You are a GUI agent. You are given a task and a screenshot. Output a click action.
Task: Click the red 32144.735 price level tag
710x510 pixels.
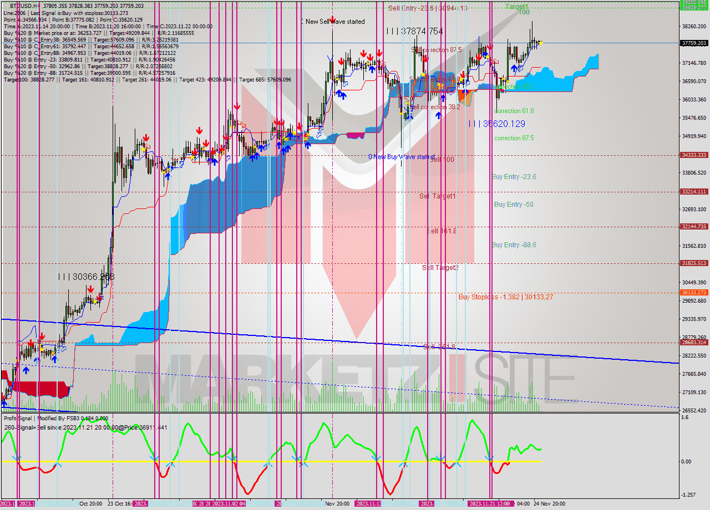694,227
